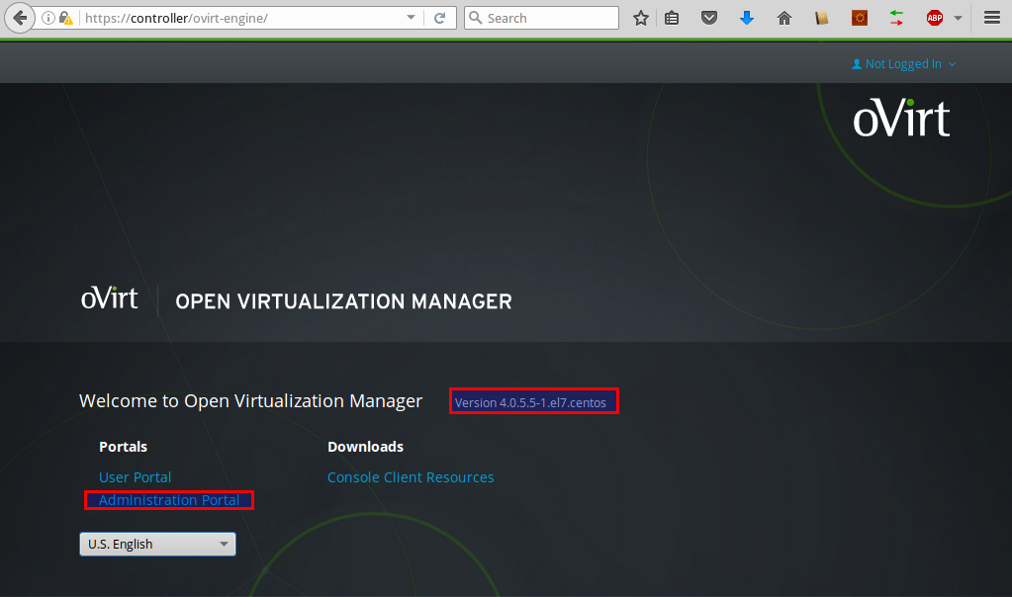Image resolution: width=1012 pixels, height=597 pixels.
Task: Select the Version 4.0.5.5-1.el7.centos text
Action: 530,402
